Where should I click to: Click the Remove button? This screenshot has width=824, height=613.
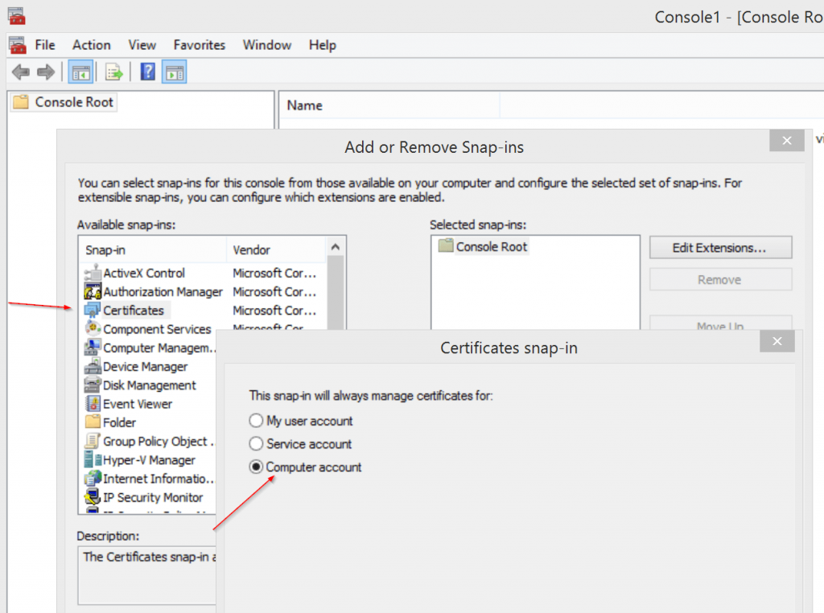[720, 279]
